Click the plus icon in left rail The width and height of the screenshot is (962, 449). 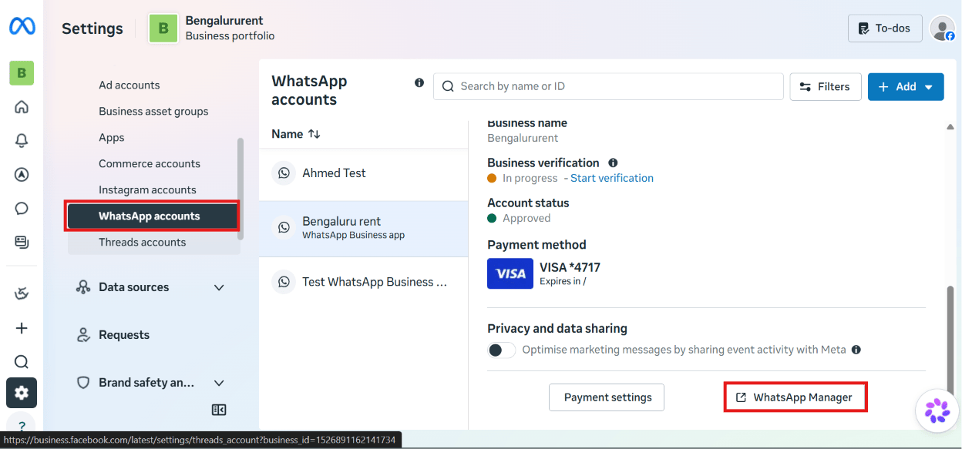22,328
